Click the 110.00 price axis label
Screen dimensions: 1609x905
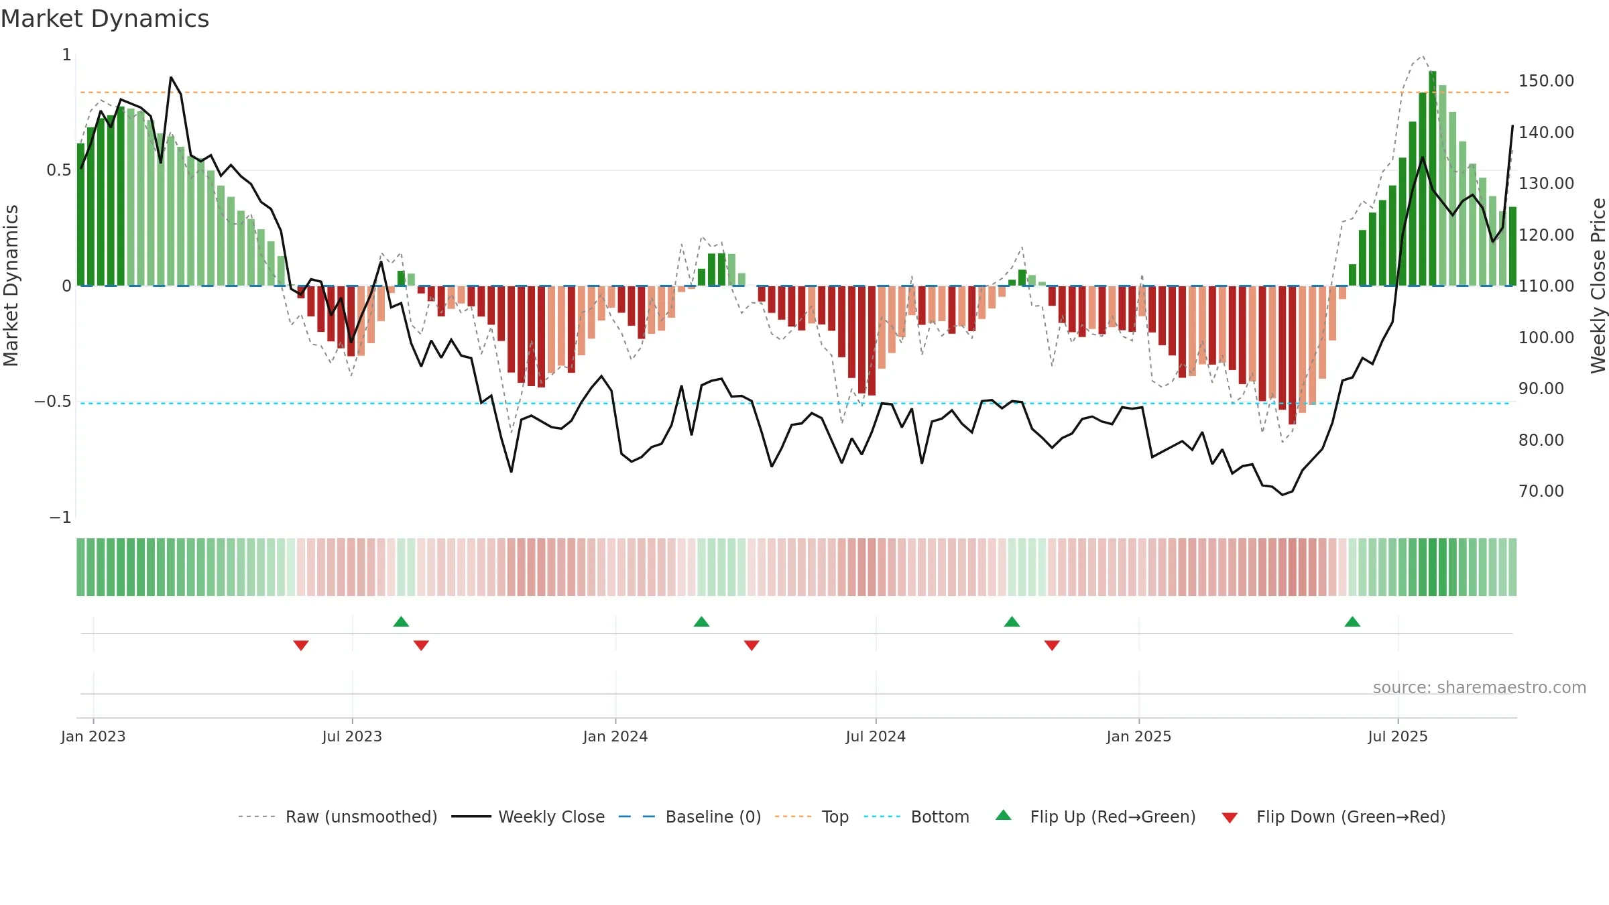click(1546, 286)
